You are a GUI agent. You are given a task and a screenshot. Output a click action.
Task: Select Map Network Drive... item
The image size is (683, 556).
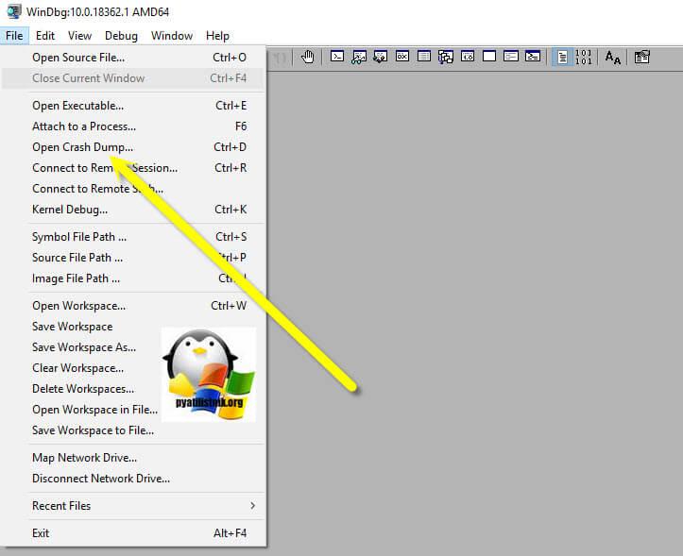click(133, 458)
